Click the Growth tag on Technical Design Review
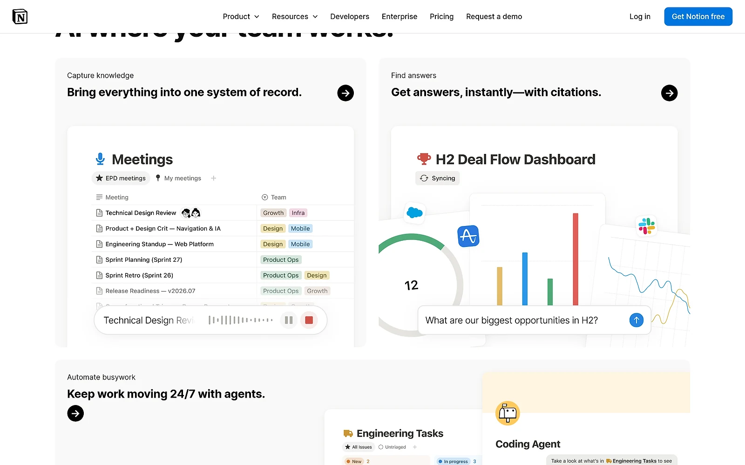 click(x=273, y=213)
